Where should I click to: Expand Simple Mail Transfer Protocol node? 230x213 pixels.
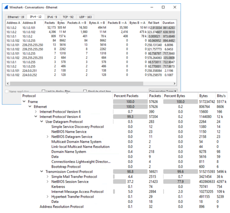pyautogui.click(x=48, y=176)
